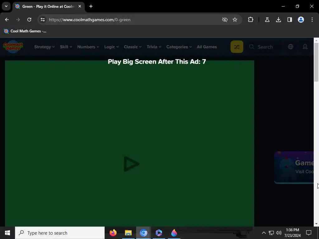Close the Green game tab
Image resolution: width=319 pixels, height=239 pixels.
[x=80, y=6]
